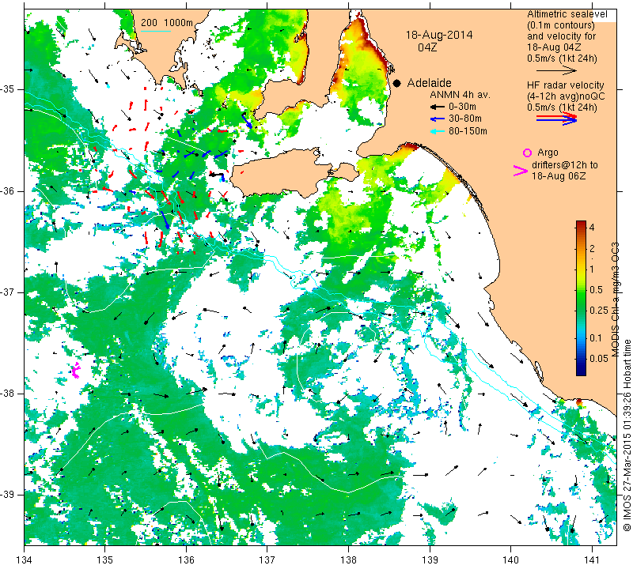
Task: Click the magenta drifters arrowhead legend symbol
Action: click(x=521, y=171)
